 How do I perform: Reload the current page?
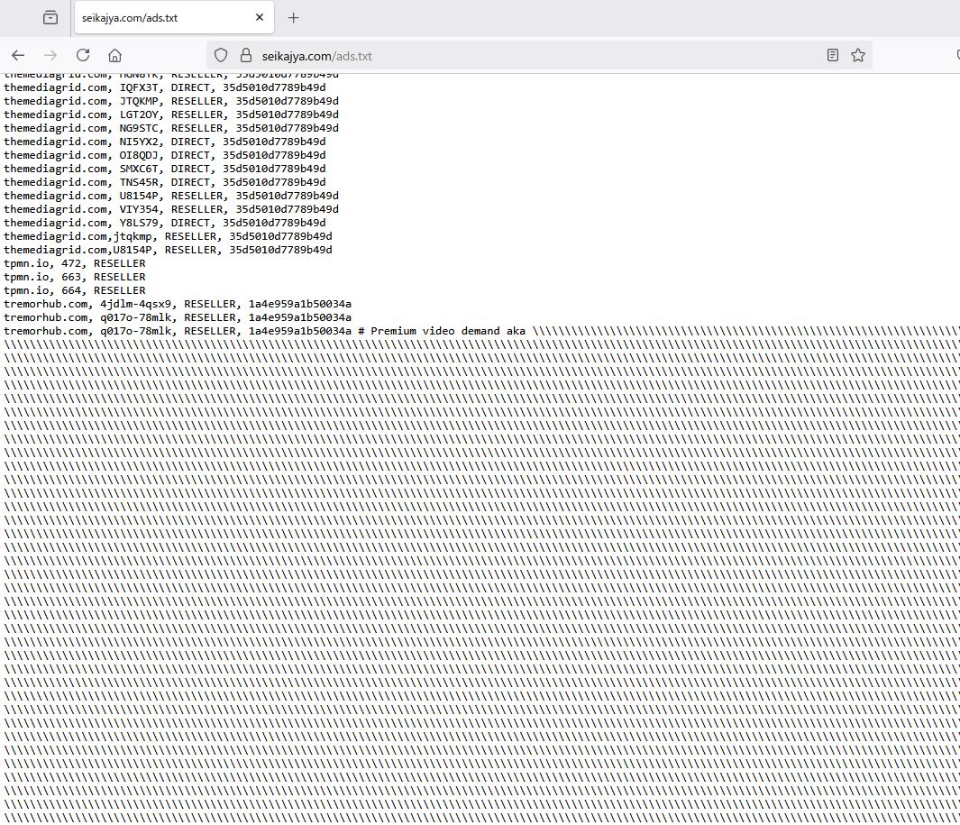coord(83,56)
